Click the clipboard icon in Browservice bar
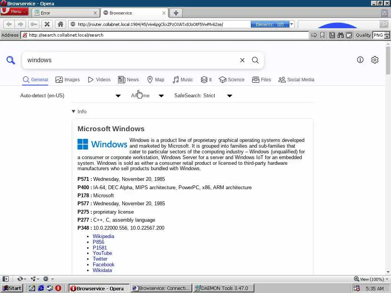Image resolution: width=391 pixels, height=293 pixels. click(x=349, y=35)
